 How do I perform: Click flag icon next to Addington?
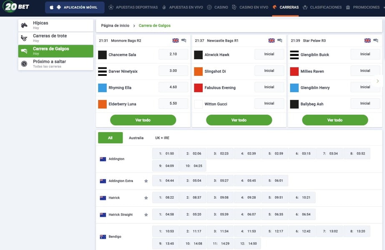pos(103,159)
